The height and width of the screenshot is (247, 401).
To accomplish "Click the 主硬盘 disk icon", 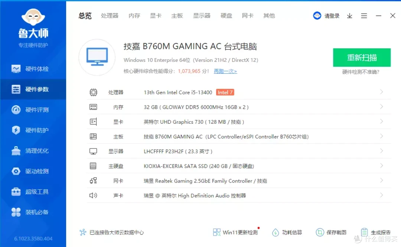I will click(93, 166).
